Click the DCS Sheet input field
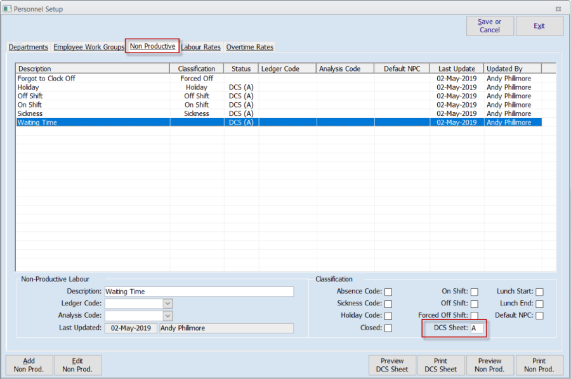Viewport: 571px width, 379px height. [x=476, y=328]
